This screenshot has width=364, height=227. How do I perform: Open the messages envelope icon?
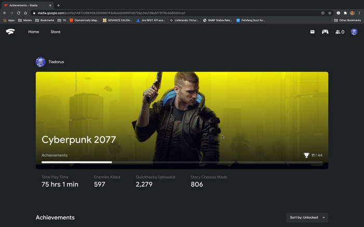312,32
